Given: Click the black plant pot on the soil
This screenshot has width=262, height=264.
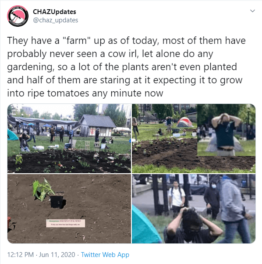Looking at the screenshot, I should [57, 200].
